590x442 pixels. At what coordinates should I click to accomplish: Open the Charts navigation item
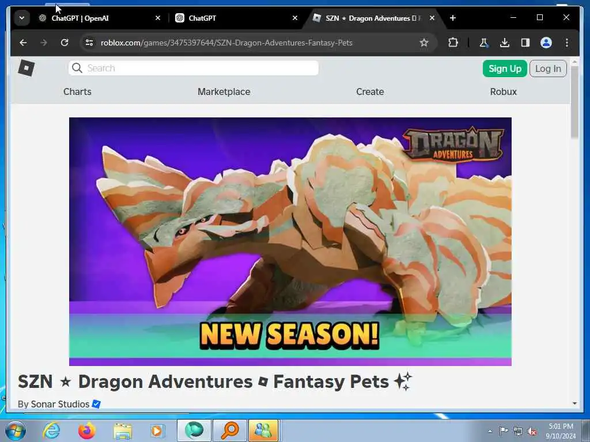point(77,92)
